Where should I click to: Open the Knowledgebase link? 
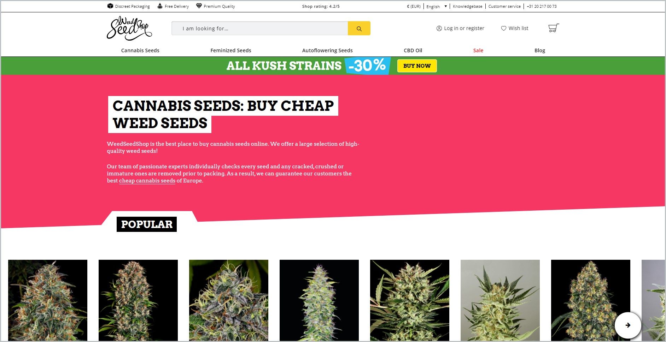467,6
